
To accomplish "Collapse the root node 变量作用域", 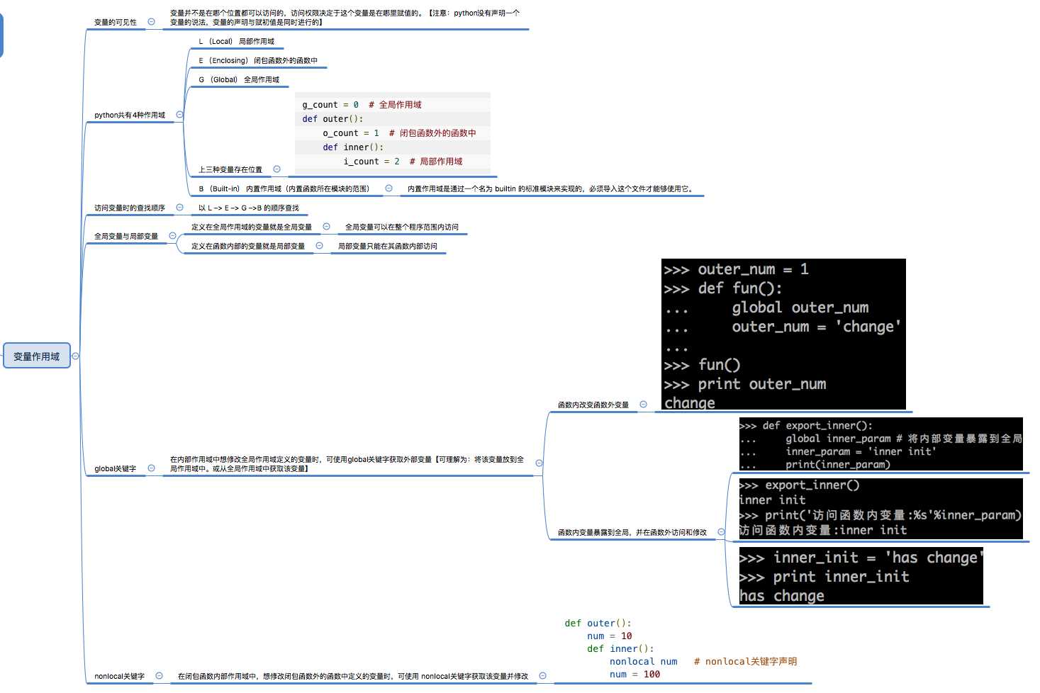I will (76, 356).
